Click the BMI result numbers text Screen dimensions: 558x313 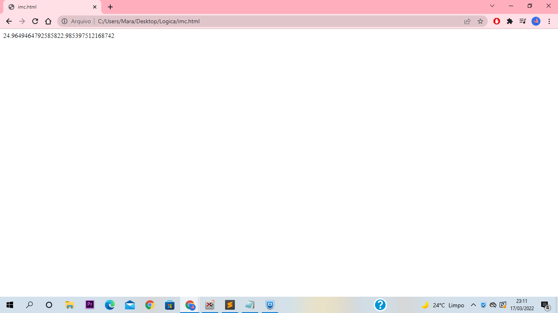click(59, 36)
